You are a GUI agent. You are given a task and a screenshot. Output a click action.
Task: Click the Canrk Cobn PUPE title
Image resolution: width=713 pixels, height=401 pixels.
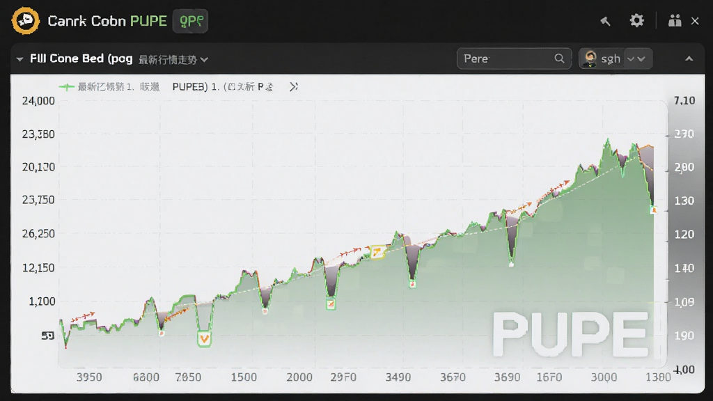point(107,21)
